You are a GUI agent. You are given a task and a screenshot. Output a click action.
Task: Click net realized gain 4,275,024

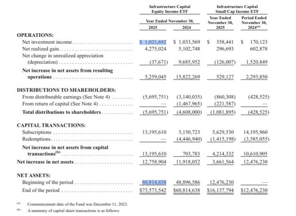point(155,49)
